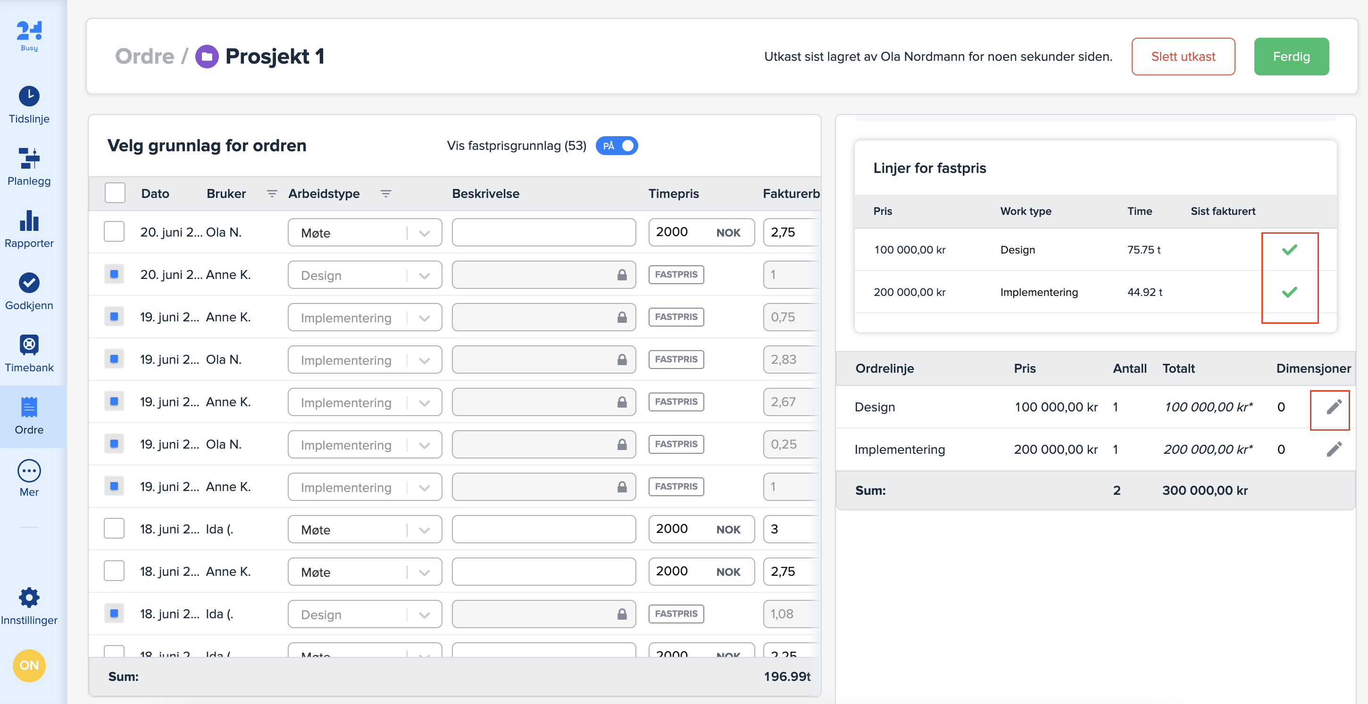1368x704 pixels.
Task: Edit Implementering order line pencil icon
Action: pyautogui.click(x=1334, y=450)
